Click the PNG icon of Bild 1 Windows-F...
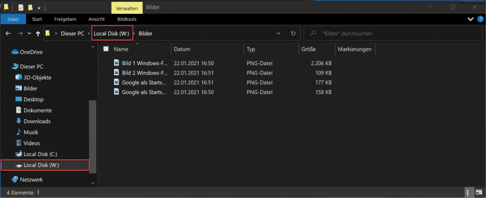 point(117,63)
